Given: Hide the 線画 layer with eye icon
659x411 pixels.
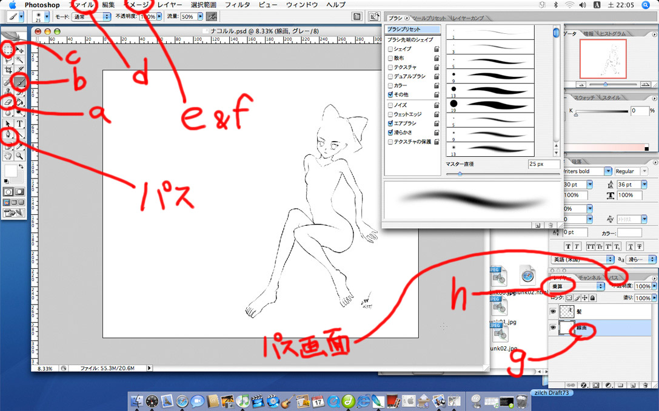Looking at the screenshot, I should pyautogui.click(x=553, y=328).
